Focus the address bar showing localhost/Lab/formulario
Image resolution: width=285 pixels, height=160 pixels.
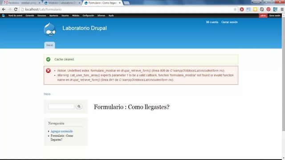click(x=127, y=9)
